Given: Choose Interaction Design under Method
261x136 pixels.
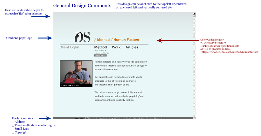Looking at the screenshot, I should (101, 53).
